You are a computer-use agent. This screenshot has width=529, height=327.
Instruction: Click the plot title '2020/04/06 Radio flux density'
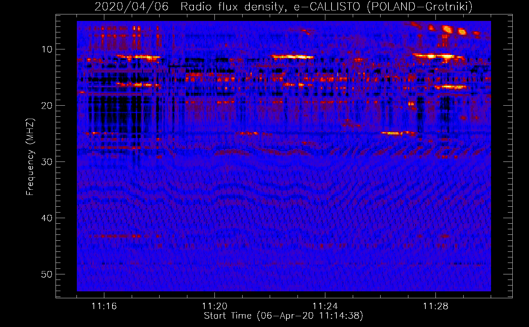(x=189, y=7)
